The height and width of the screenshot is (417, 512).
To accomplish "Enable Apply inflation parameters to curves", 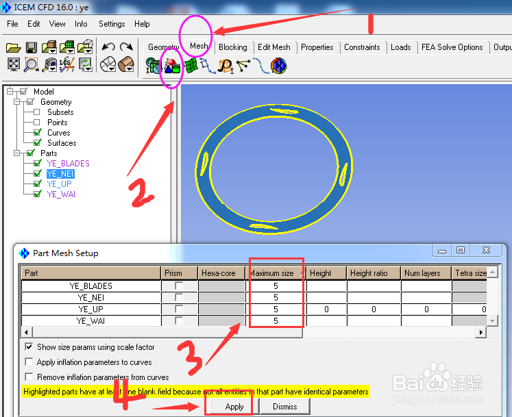I will pyautogui.click(x=29, y=362).
